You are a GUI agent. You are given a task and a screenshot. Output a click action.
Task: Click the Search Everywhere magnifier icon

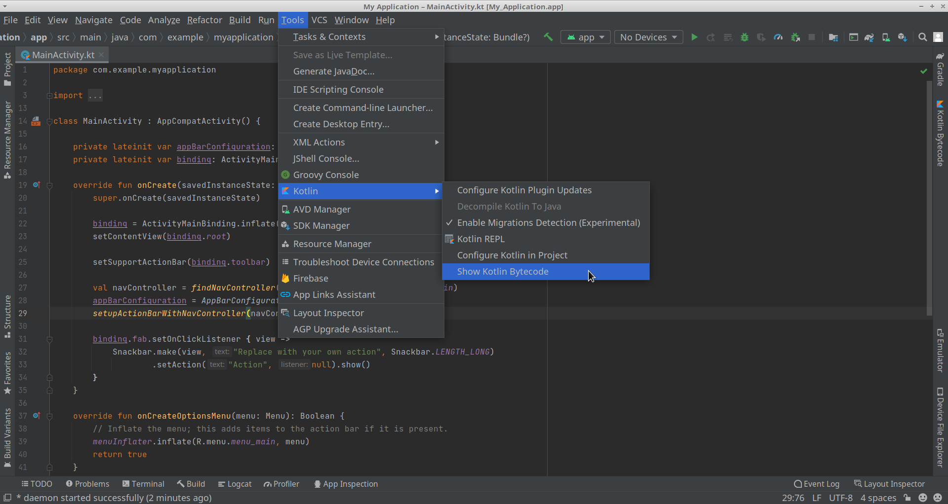(922, 37)
